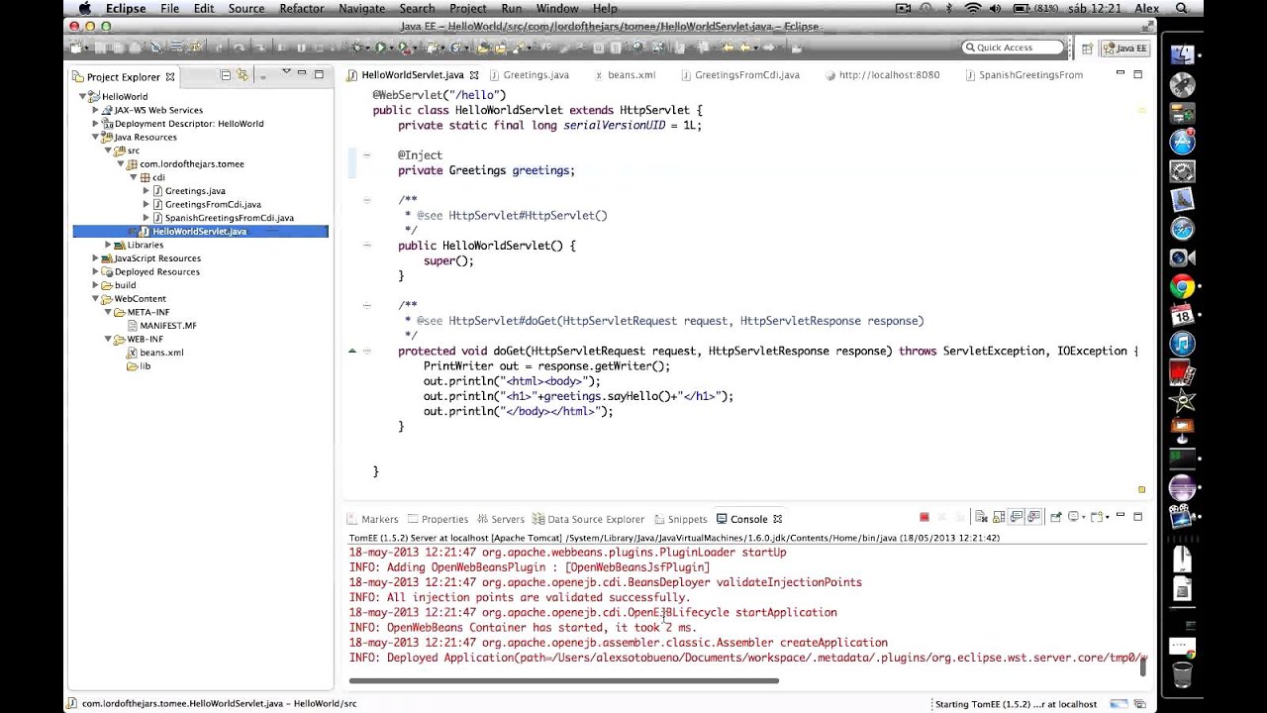Switch to the beans.xml editor tab
The image size is (1267, 713).
[632, 74]
